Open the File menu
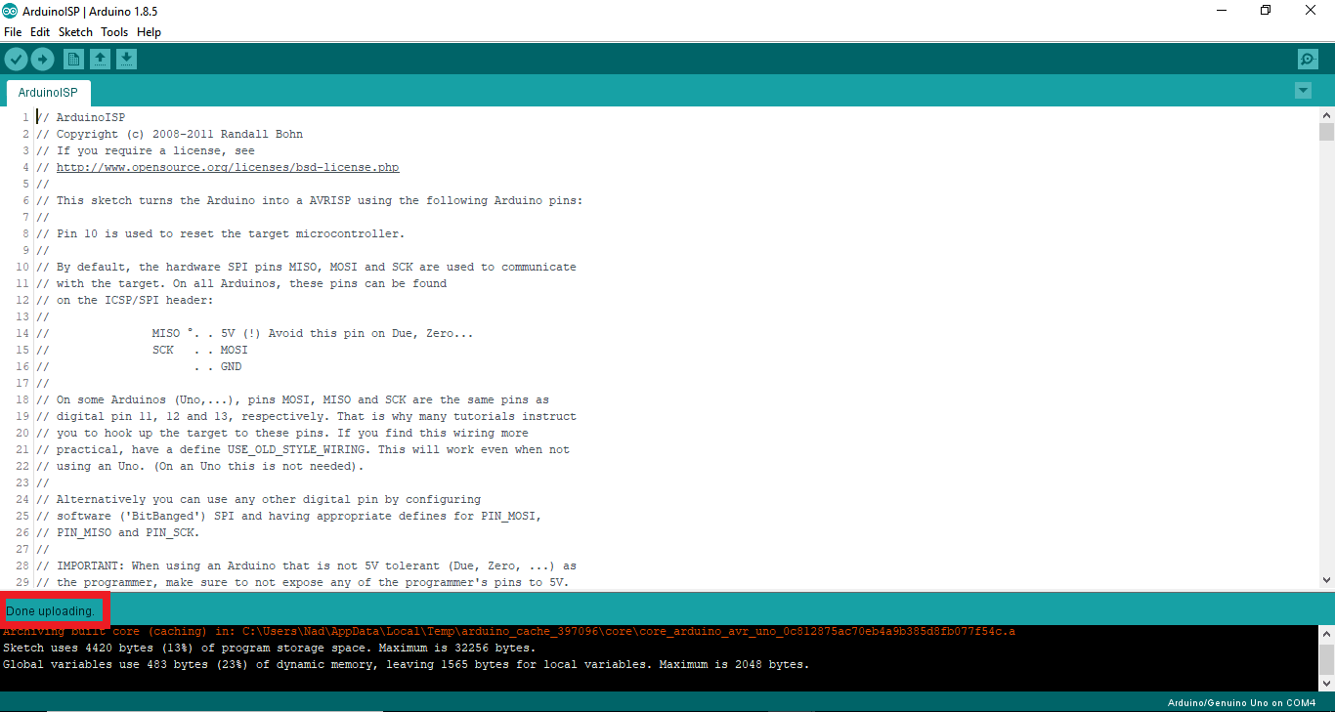1335x712 pixels. (13, 32)
